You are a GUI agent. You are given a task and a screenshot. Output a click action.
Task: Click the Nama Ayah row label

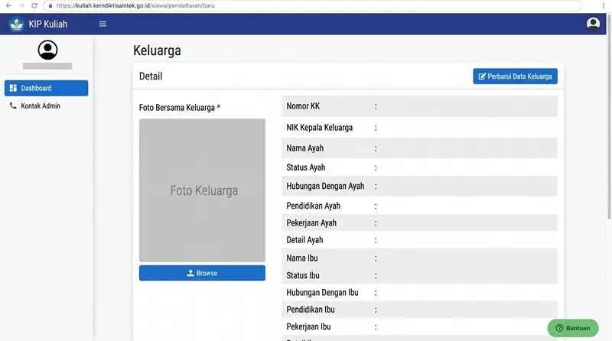pyautogui.click(x=304, y=148)
